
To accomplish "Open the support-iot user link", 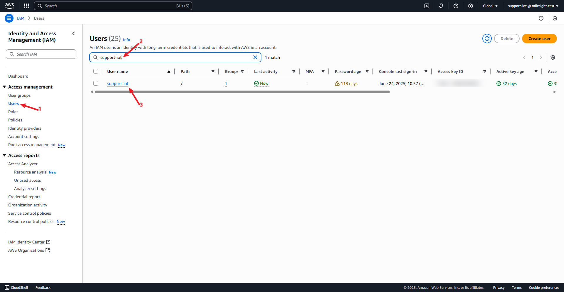I will tap(118, 84).
